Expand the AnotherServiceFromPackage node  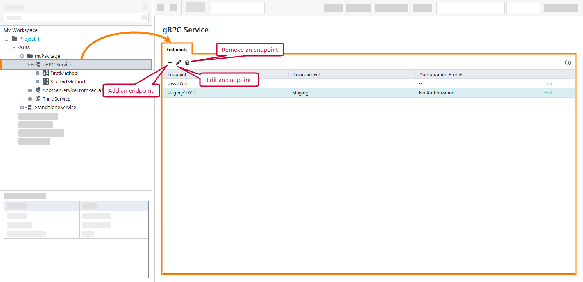click(x=30, y=90)
